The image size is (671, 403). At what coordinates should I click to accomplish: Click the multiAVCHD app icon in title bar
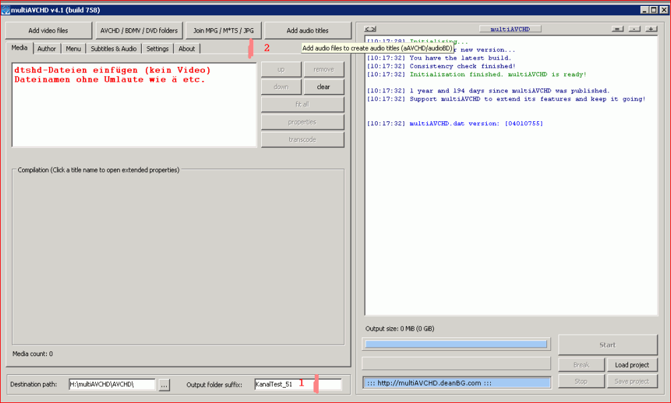point(5,10)
